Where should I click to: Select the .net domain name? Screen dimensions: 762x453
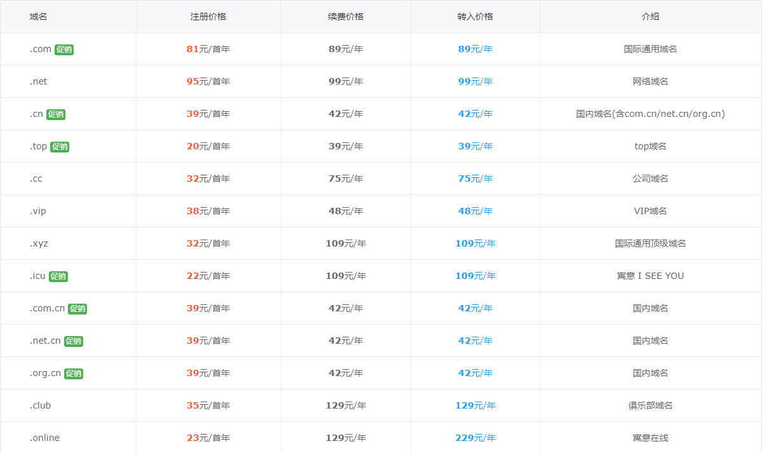[x=38, y=81]
